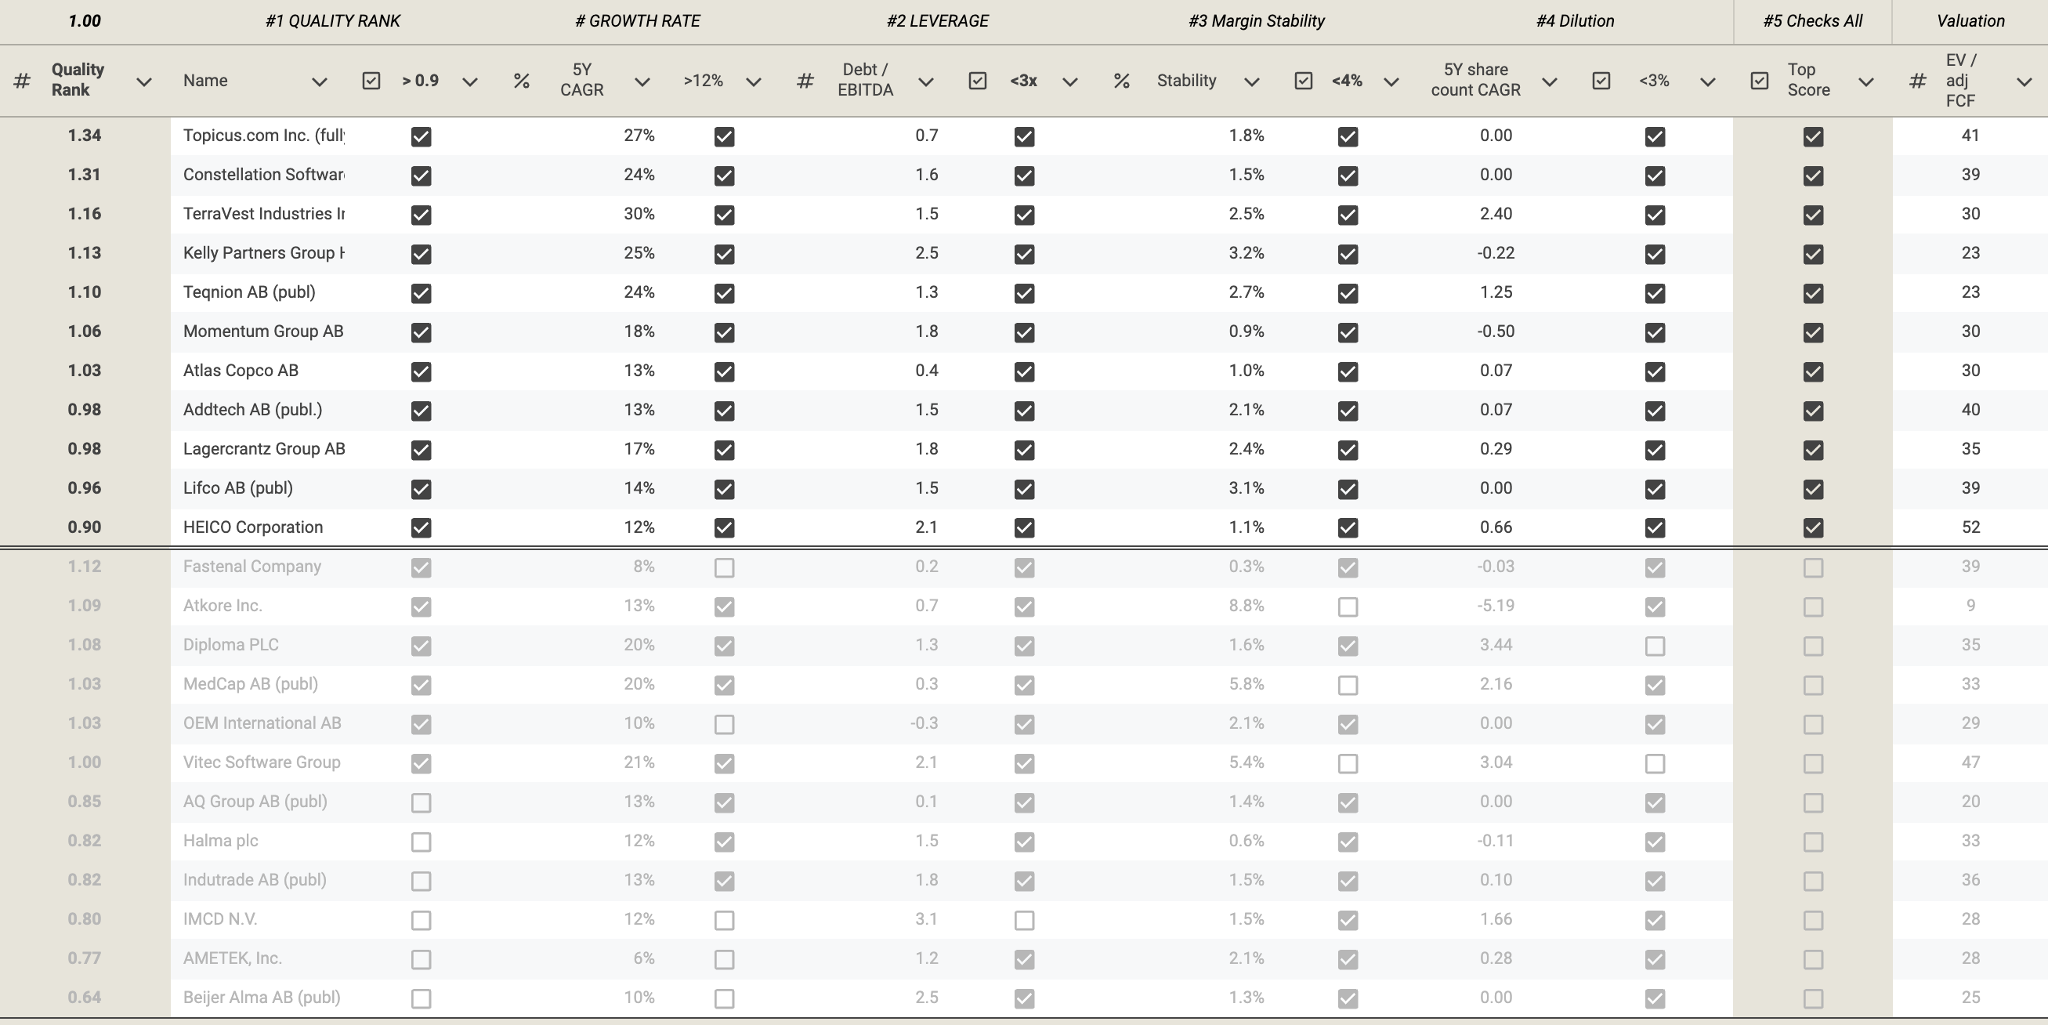Viewport: 2048px width, 1025px height.
Task: Click the percent-type icon beside Stability header
Action: (x=1122, y=81)
